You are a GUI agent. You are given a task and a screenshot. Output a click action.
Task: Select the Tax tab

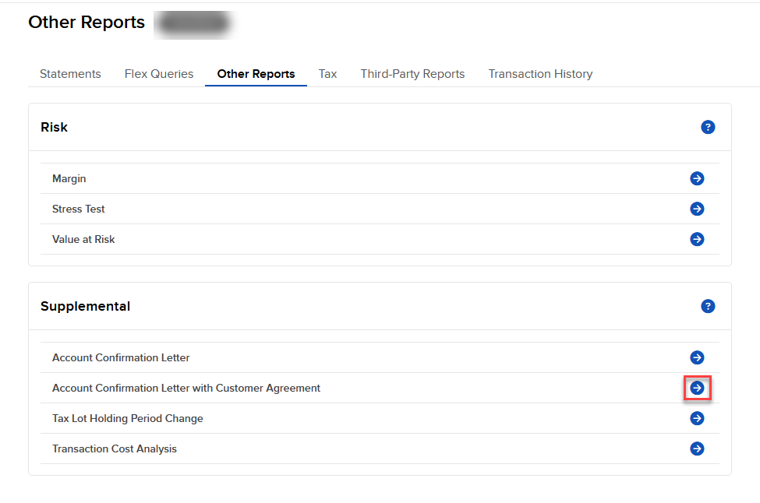(327, 73)
